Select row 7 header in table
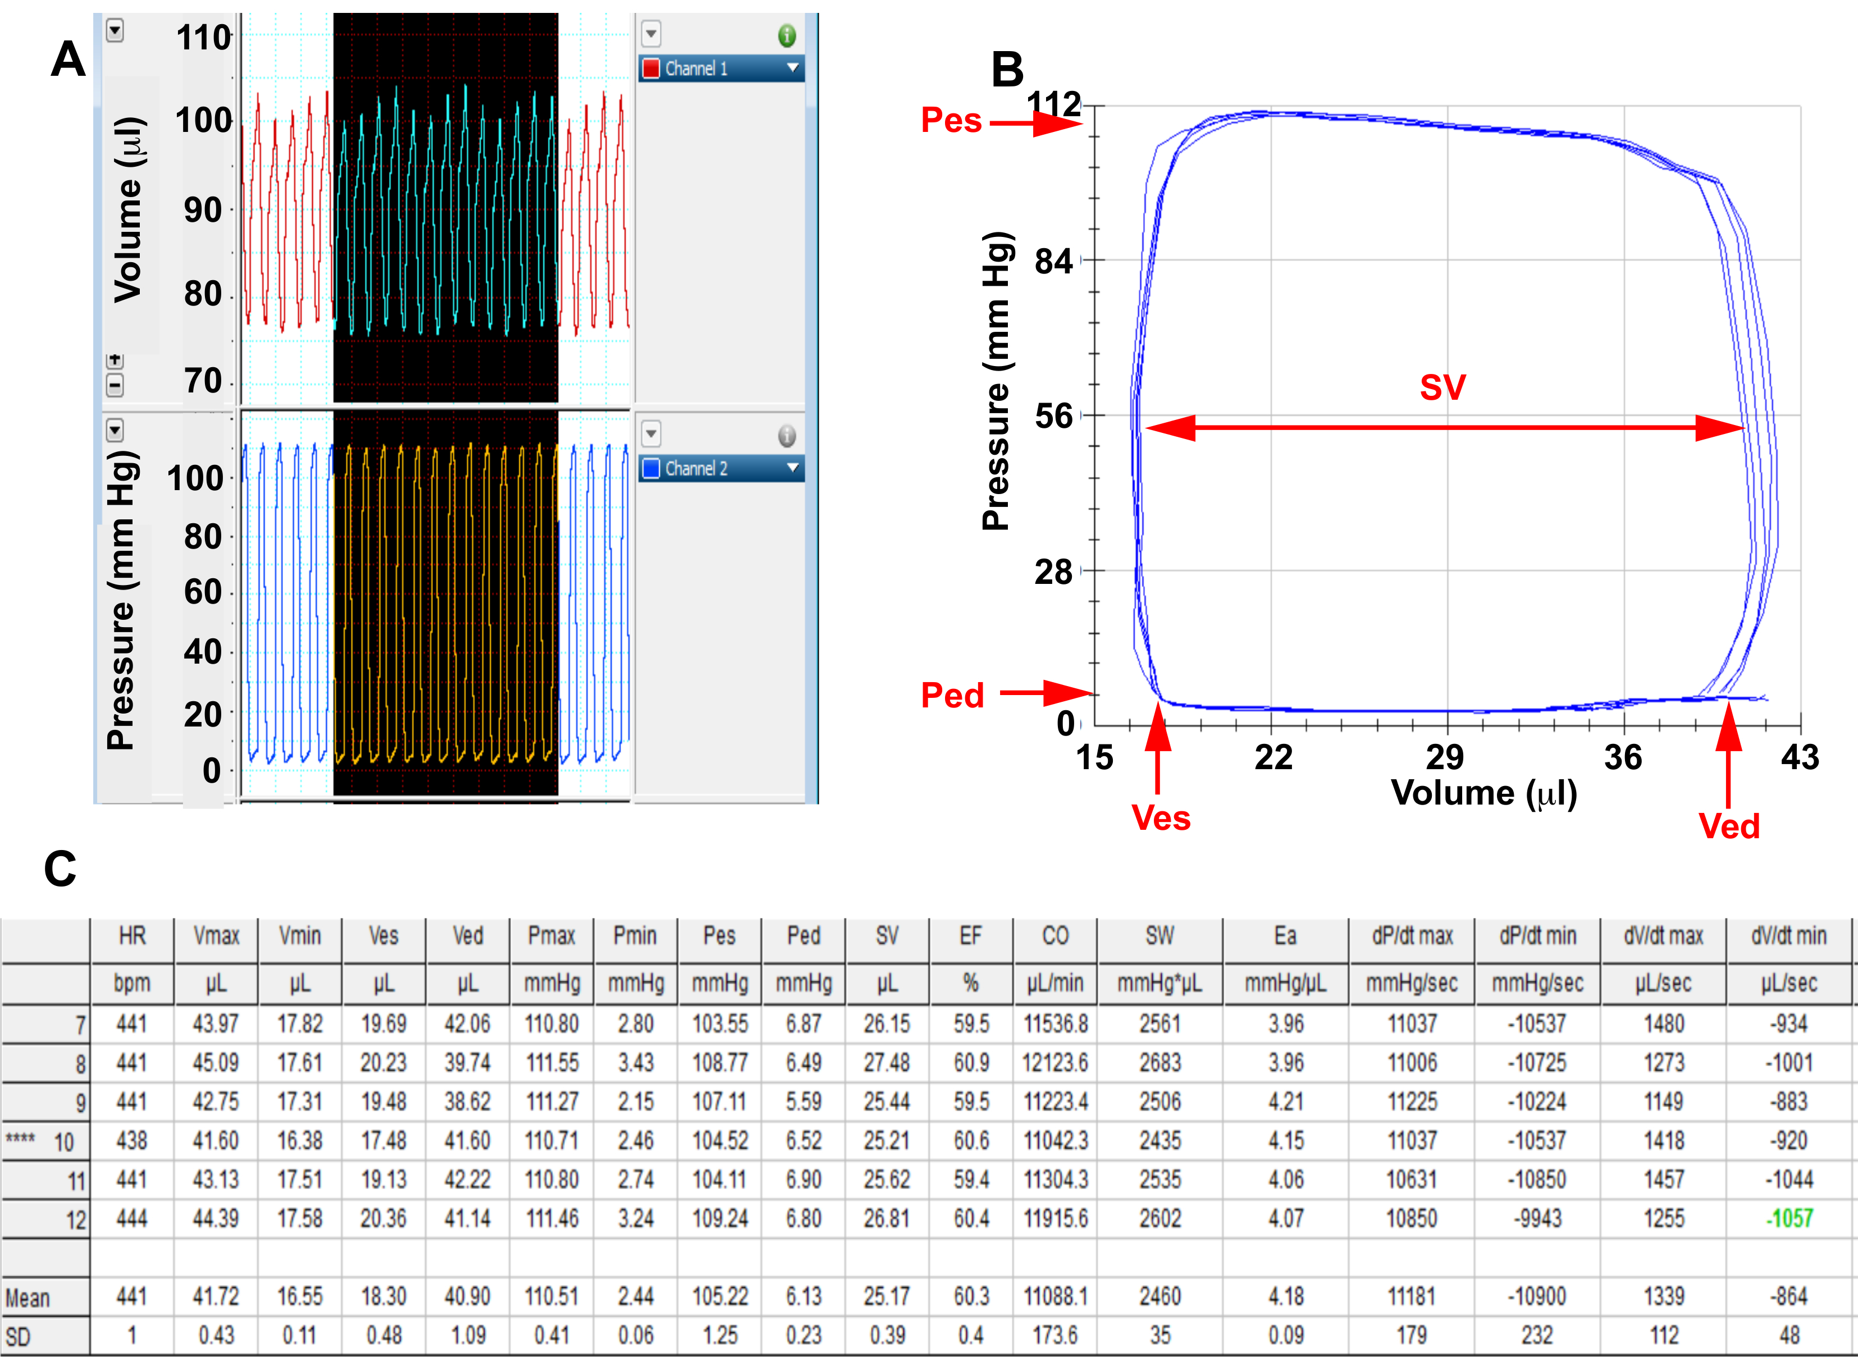Viewport: 1858px width, 1357px height. pos(44,1024)
